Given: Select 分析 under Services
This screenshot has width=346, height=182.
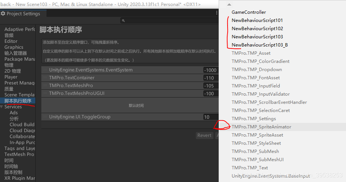Looking at the screenshot, I should [14, 118].
